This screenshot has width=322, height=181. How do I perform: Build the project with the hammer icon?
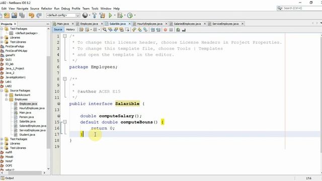[95, 16]
